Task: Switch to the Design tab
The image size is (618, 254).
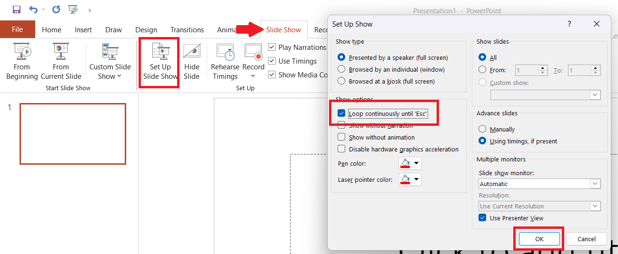Action: click(x=146, y=29)
